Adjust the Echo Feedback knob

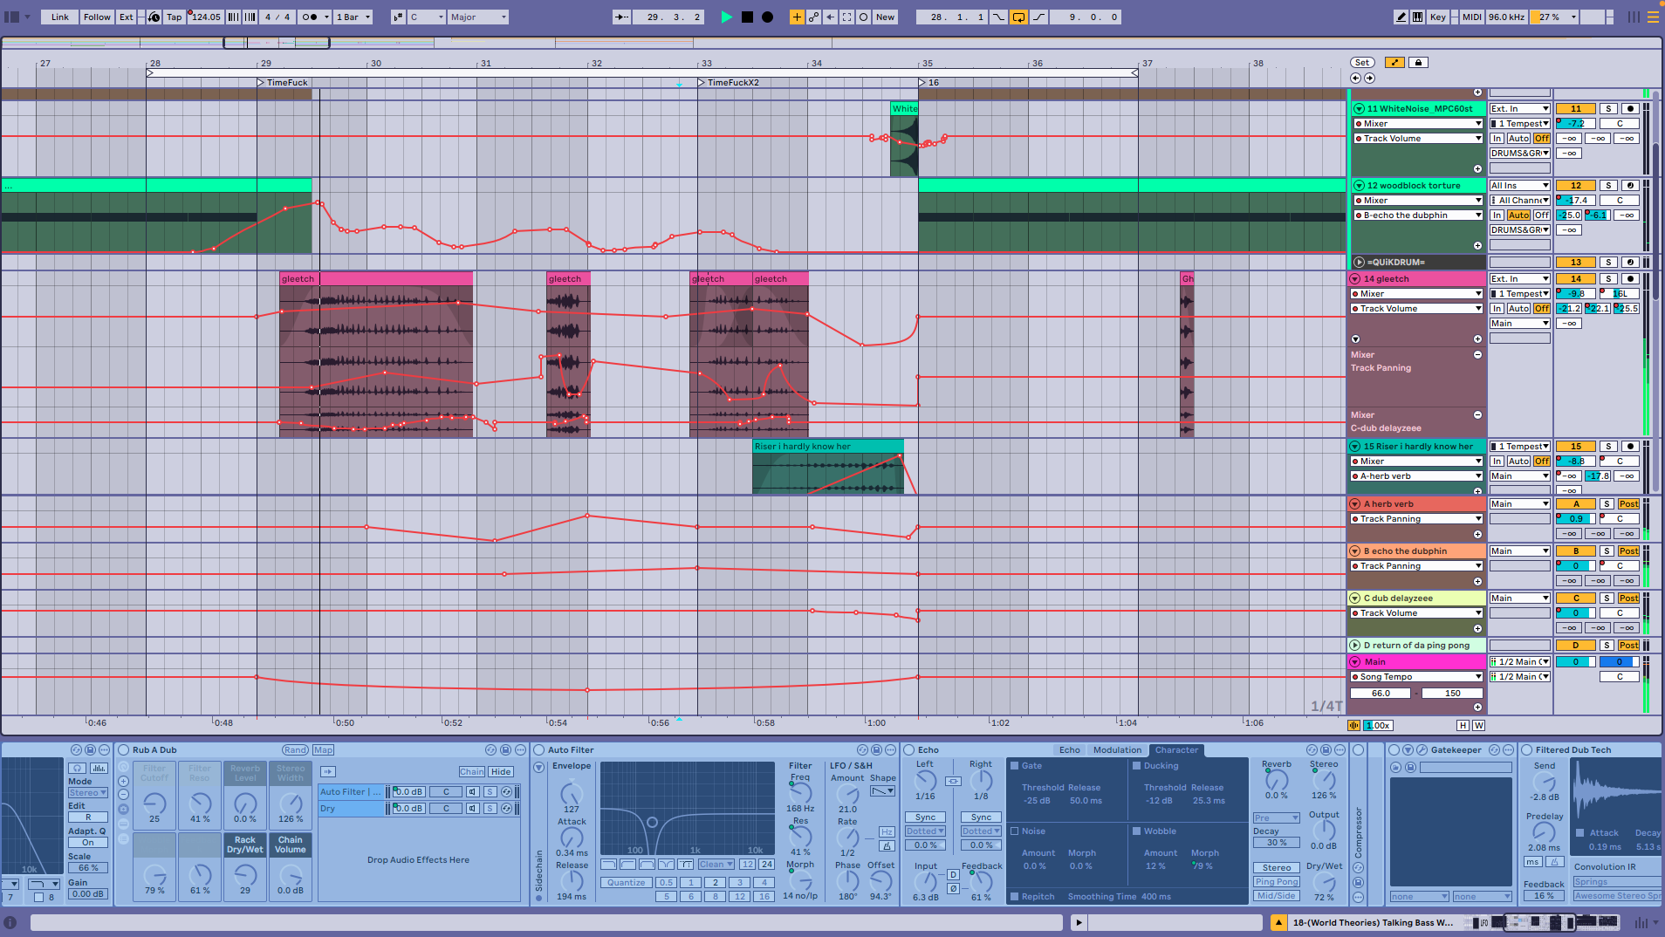981,881
